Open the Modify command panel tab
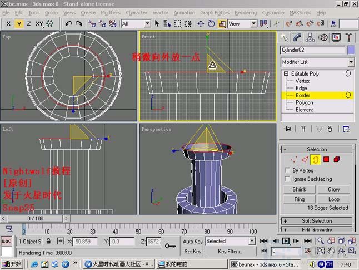This screenshot has width=359, height=270. [297, 37]
